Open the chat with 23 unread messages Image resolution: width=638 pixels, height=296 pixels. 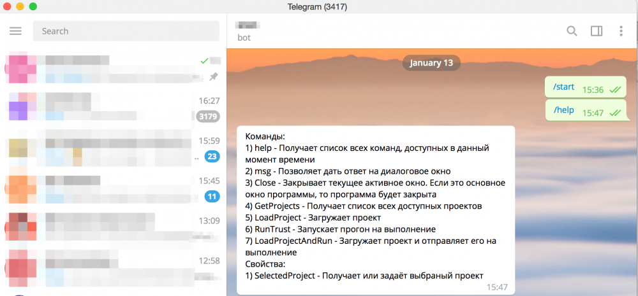point(113,148)
